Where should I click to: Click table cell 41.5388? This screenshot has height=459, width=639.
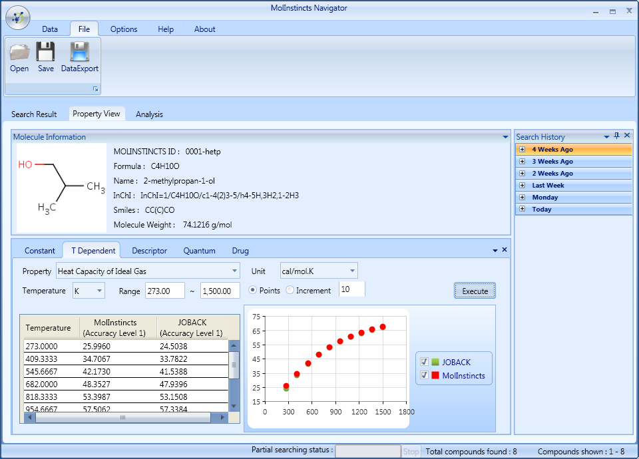174,371
